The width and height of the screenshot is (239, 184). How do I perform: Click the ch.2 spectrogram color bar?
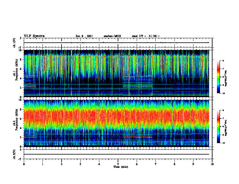218,127
